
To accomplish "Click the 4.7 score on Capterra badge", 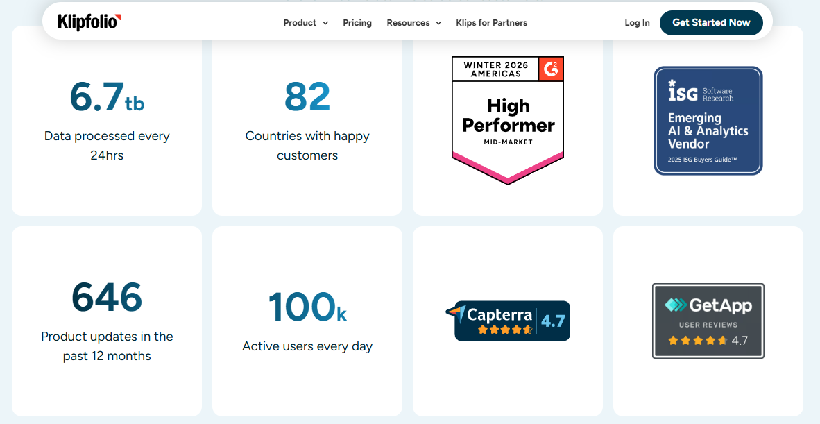I will (553, 321).
